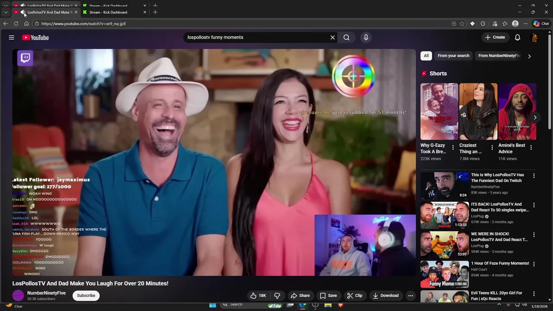This screenshot has height=311, width=553.
Task: Open the taskbar date 1/19/2026
Action: point(540,306)
